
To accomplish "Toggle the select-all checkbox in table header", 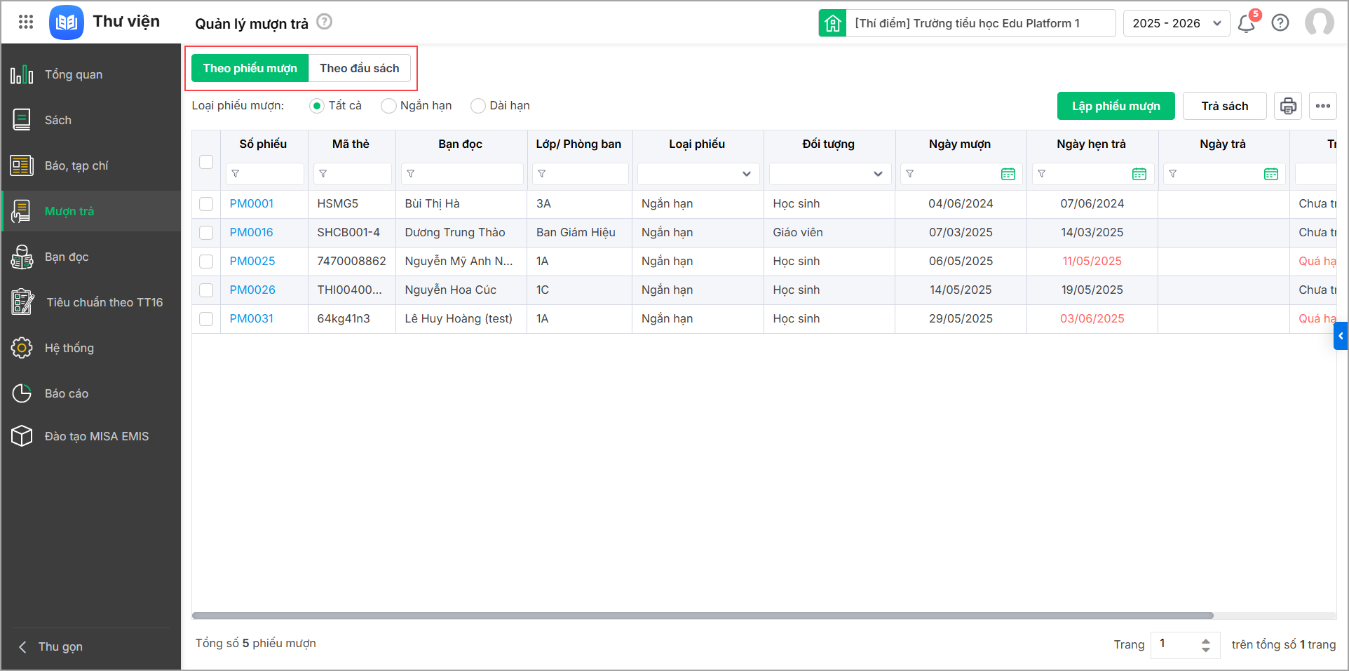I will (x=206, y=162).
